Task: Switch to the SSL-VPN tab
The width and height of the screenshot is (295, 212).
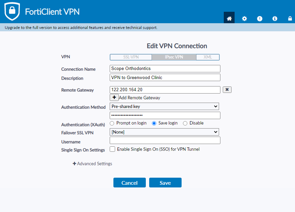Action: coord(131,57)
